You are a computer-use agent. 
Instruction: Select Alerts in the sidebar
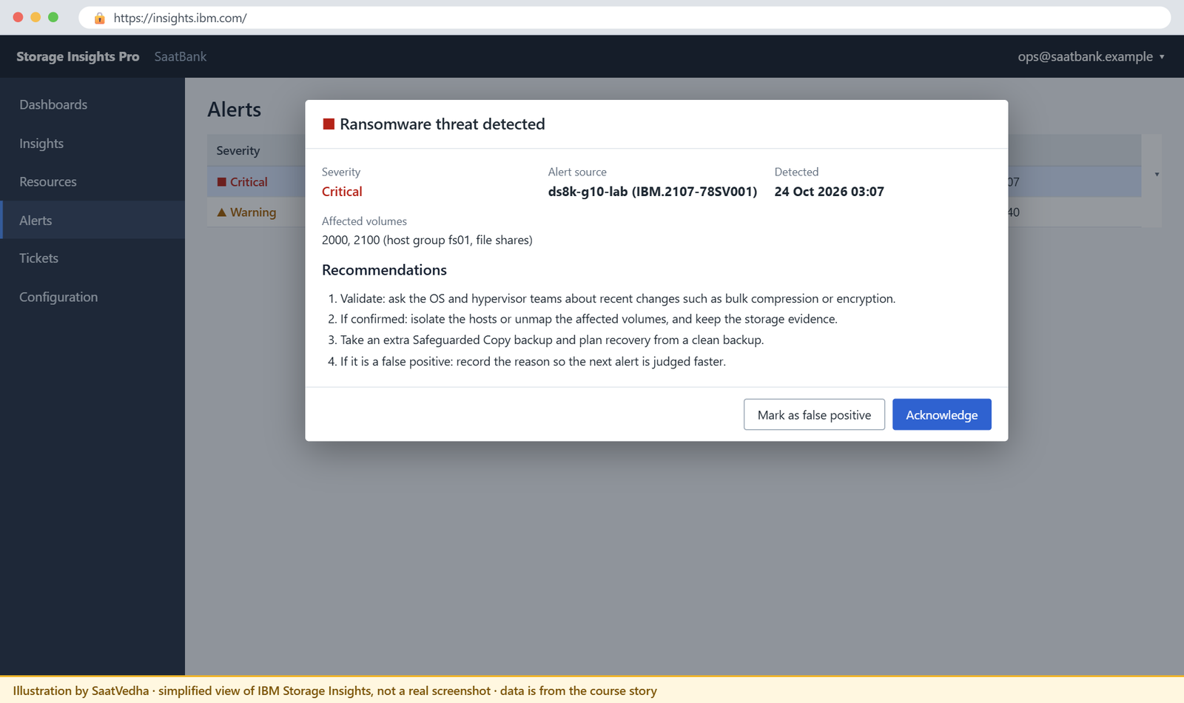pyautogui.click(x=92, y=221)
